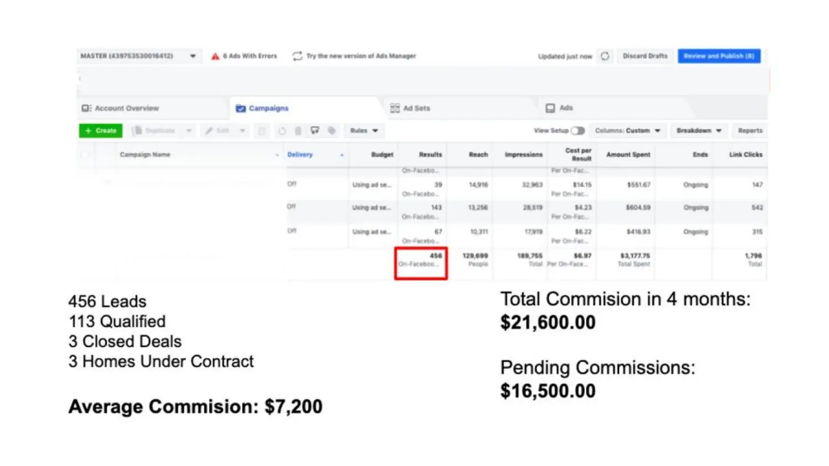The height and width of the screenshot is (466, 829).
Task: Check the select-all campaigns checkbox in header
Action: pos(85,155)
